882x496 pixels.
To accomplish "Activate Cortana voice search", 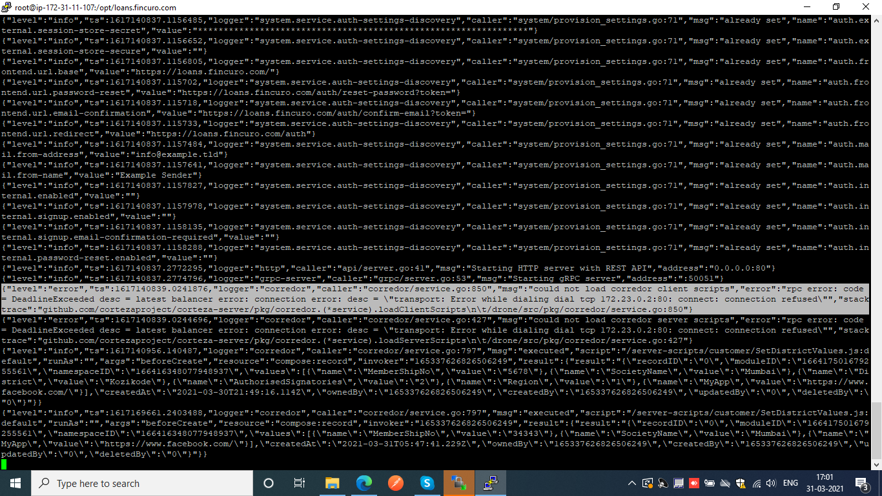I will pos(267,483).
